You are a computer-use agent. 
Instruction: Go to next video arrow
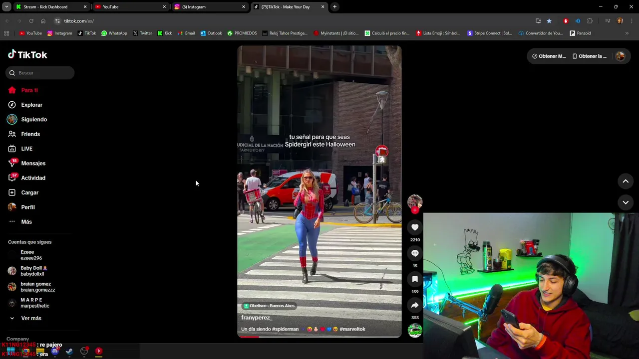[626, 202]
